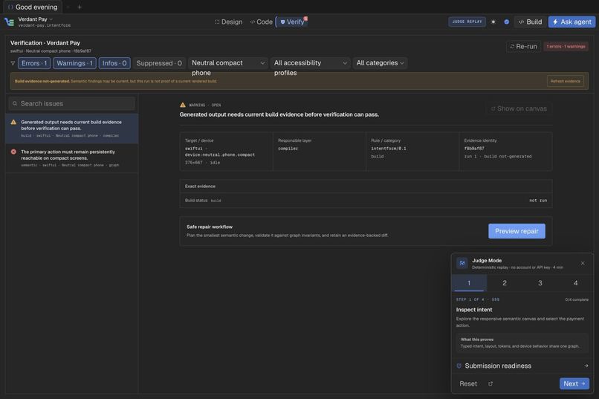Image resolution: width=599 pixels, height=399 pixels.
Task: Click the 1 errors · 1 warnings badge
Action: 566,46
